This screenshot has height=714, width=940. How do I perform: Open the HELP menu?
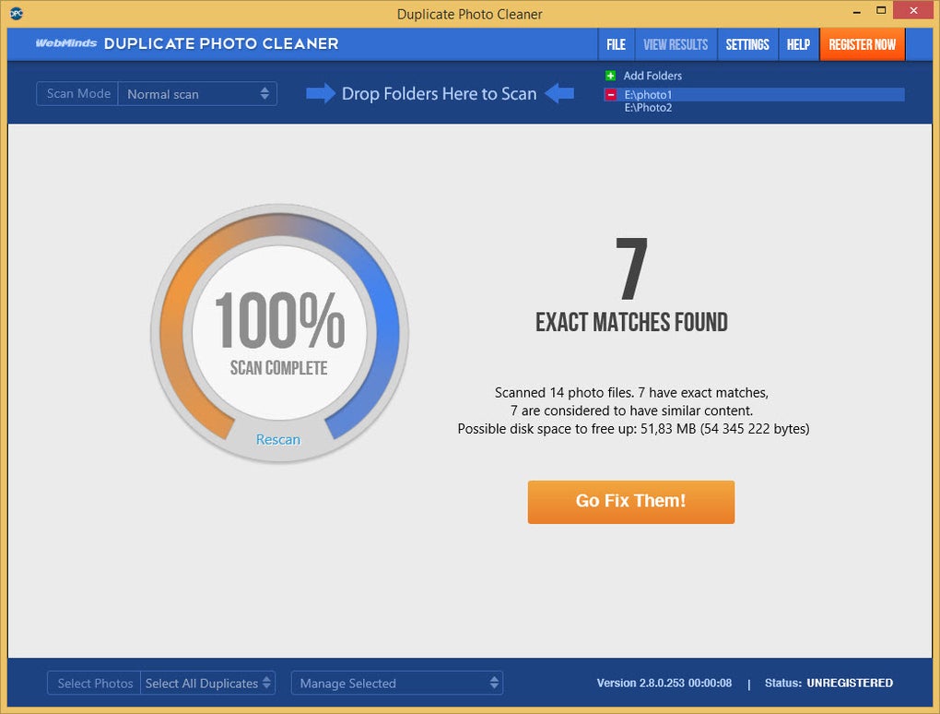tap(798, 44)
